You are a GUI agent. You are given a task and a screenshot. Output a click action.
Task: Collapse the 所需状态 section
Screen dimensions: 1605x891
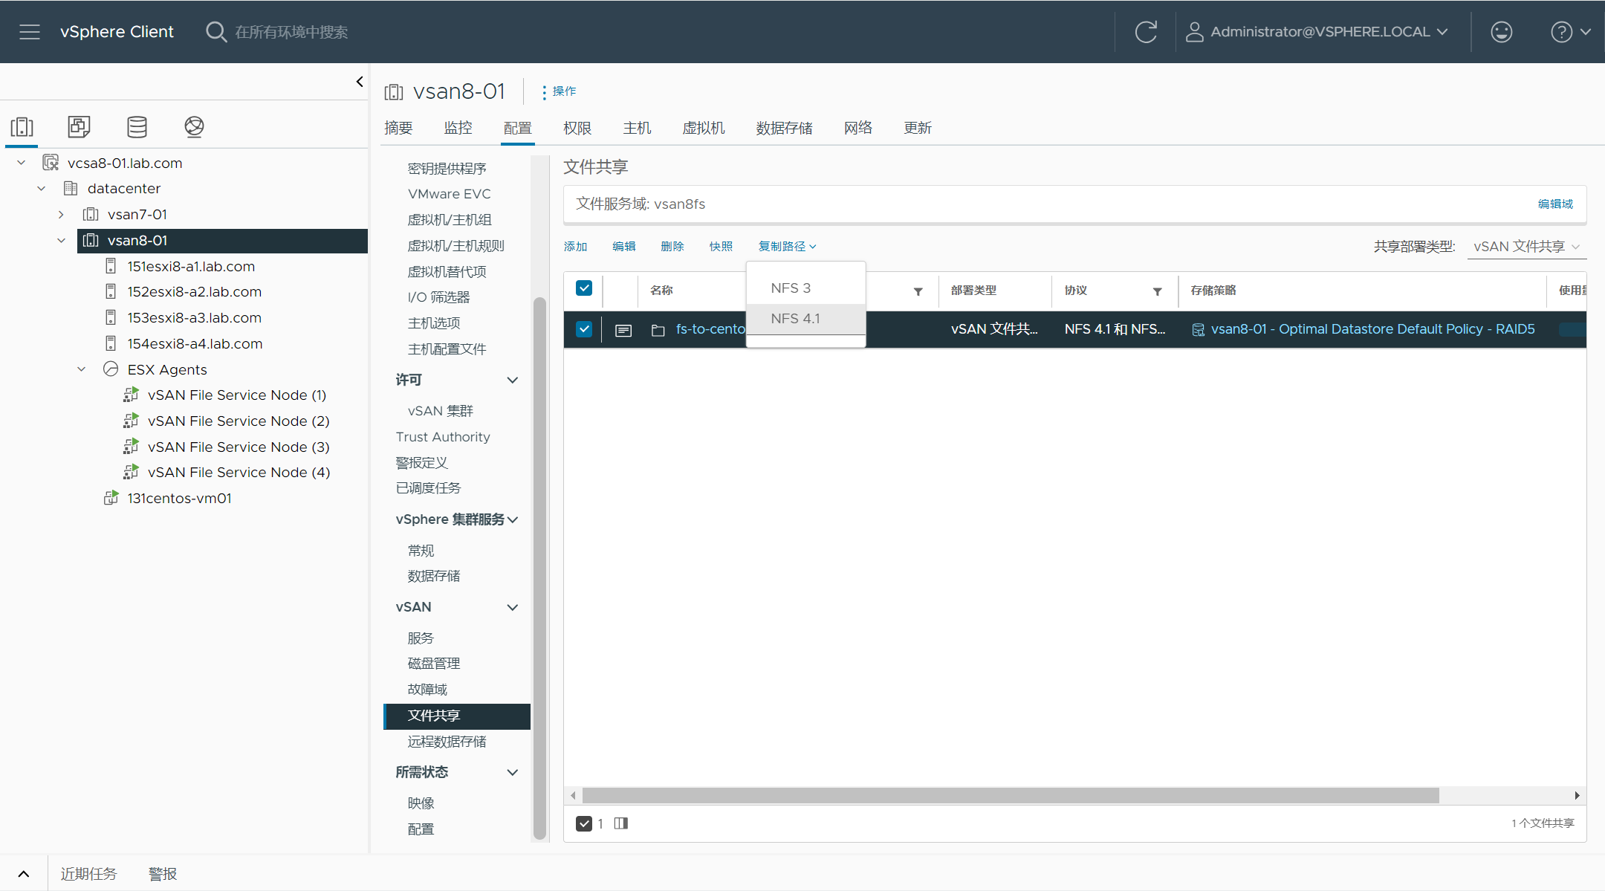(512, 773)
